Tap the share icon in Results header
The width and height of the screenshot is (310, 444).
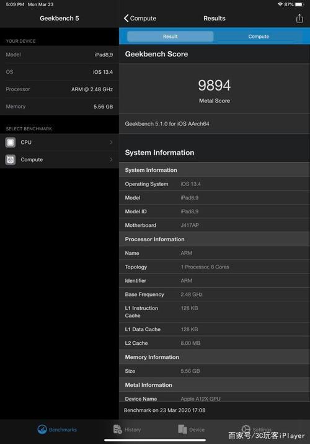(299, 19)
